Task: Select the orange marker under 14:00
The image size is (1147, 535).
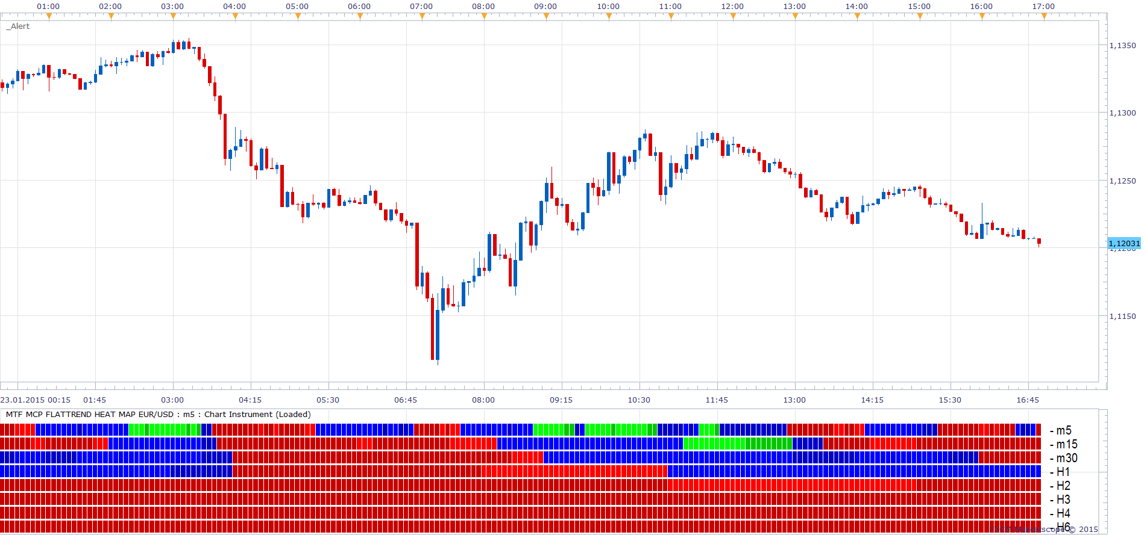Action: coord(857,16)
